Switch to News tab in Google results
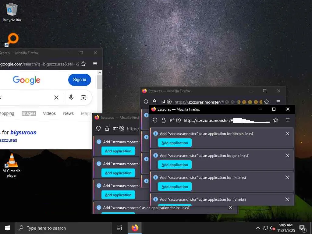Screen dimensions: 312x234 [69, 113]
